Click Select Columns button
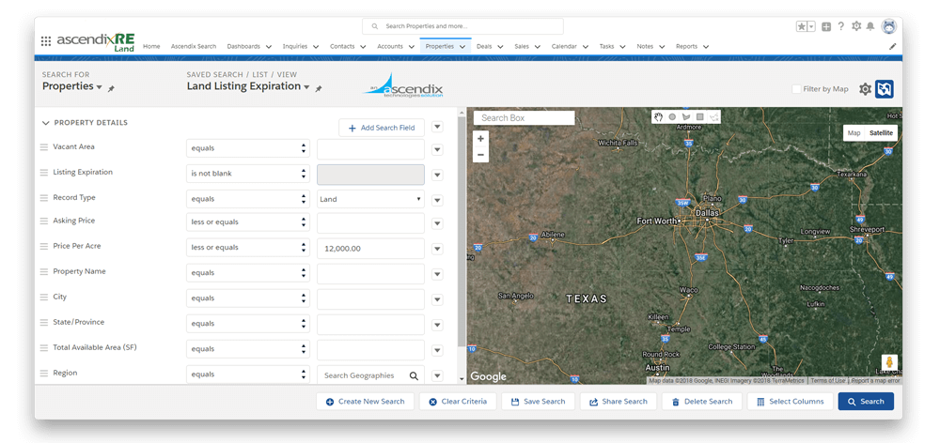940x443 pixels. pos(790,401)
